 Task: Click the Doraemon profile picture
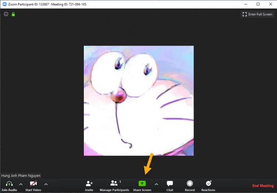138,101
